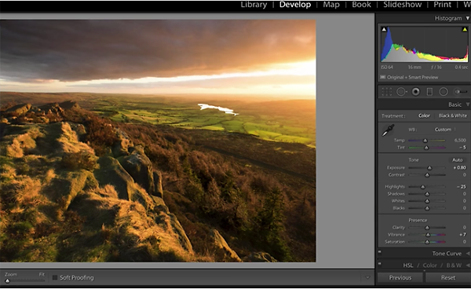Click the Contrast slider handle
This screenshot has width=471, height=289.
[427, 175]
